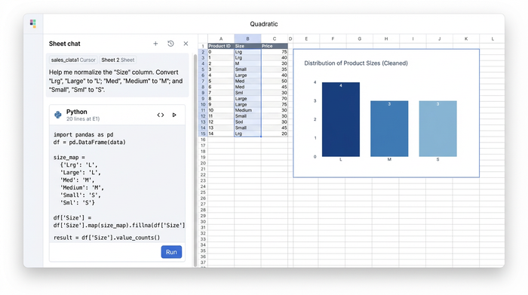This screenshot has width=528, height=295.
Task: Select column H header
Action: [x=386, y=38]
